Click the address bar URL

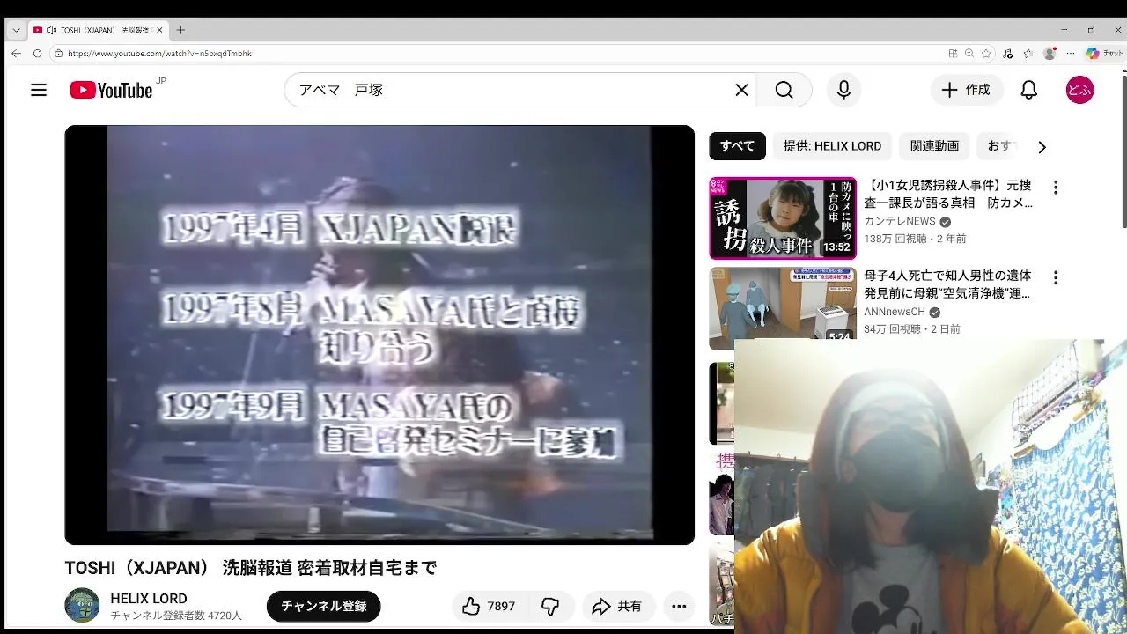click(159, 54)
